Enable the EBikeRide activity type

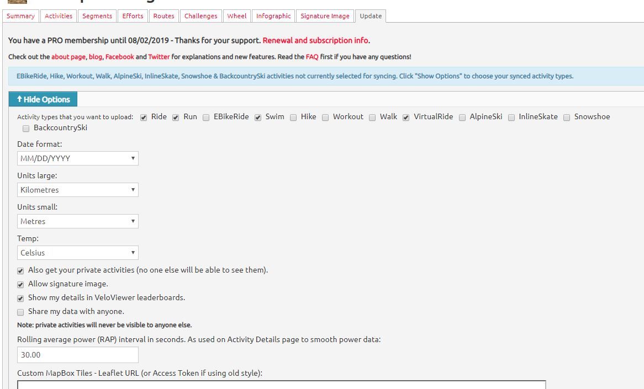[206, 118]
